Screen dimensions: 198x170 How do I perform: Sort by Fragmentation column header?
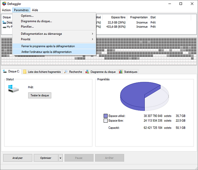click(x=139, y=17)
